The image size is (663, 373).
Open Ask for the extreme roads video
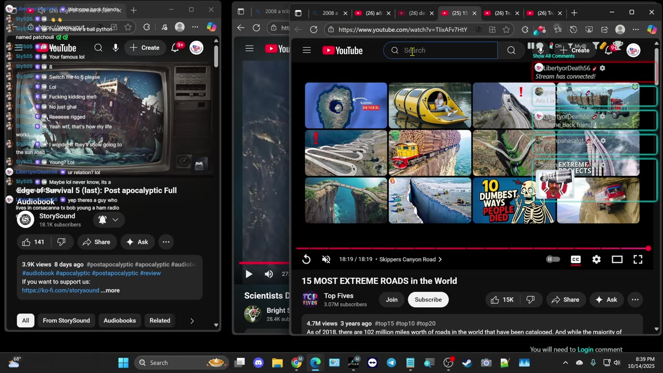click(x=606, y=299)
